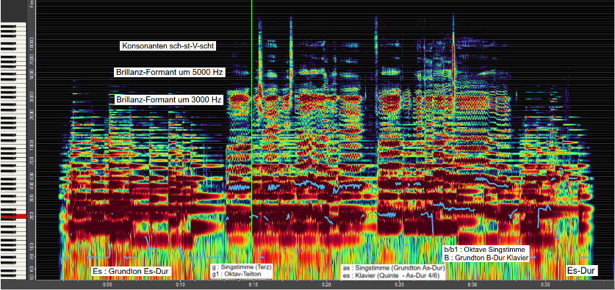Select the label "Brillanz-Formant um 5000 Hz"
The width and height of the screenshot is (615, 290).
[170, 73]
